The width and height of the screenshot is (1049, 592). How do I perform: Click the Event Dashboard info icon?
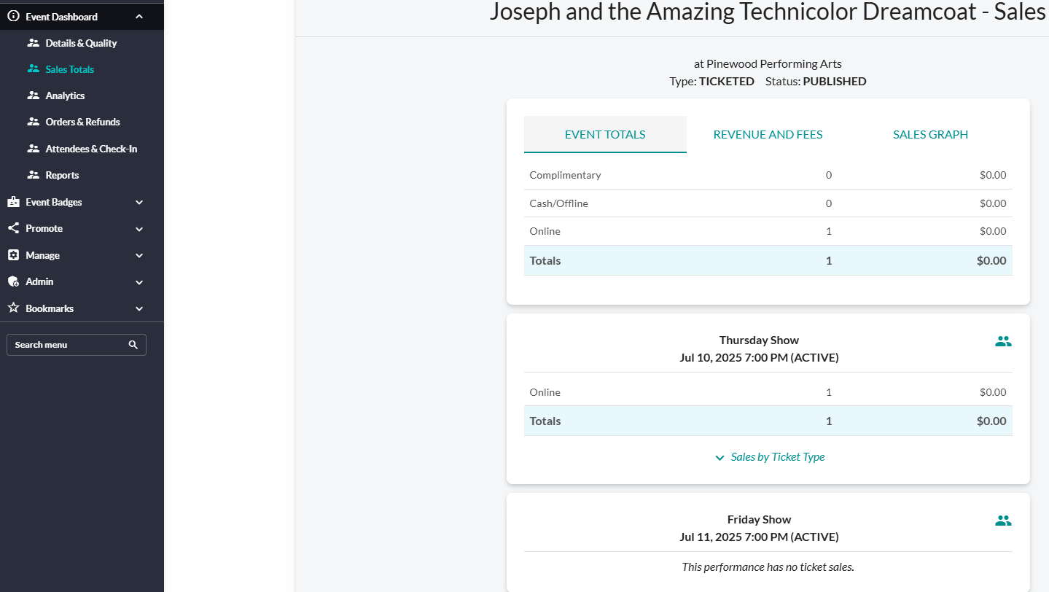pyautogui.click(x=13, y=17)
